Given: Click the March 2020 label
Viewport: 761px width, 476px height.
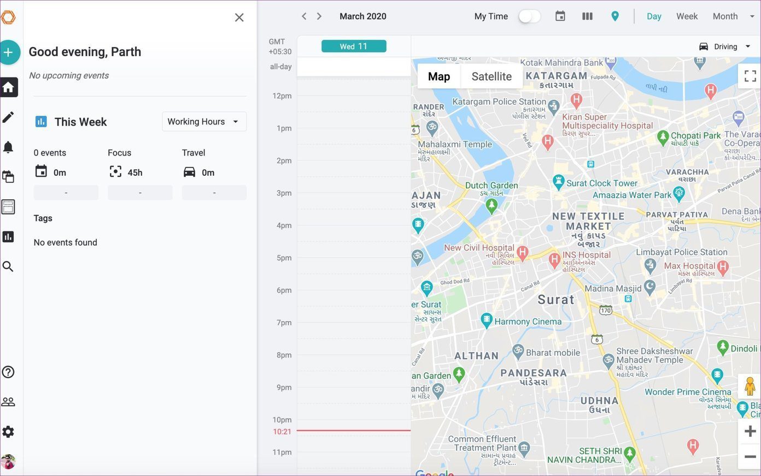Looking at the screenshot, I should [363, 16].
